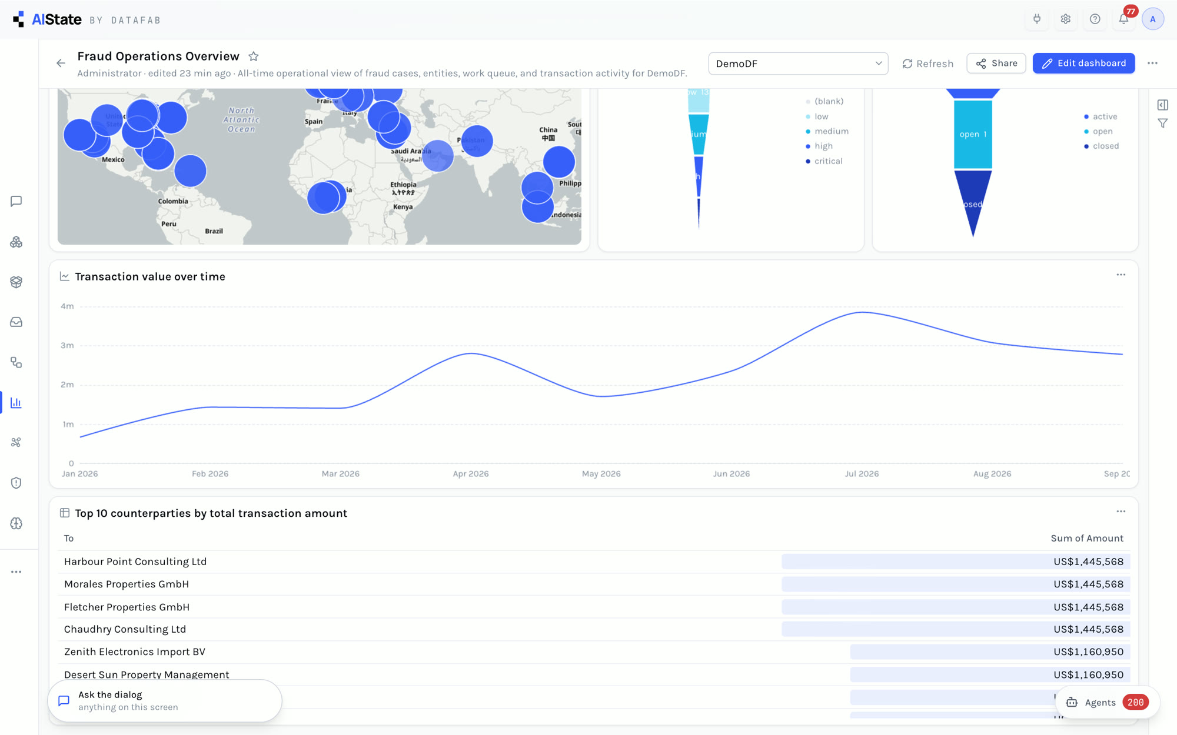Open Top 10 counterparties options menu
1177x735 pixels.
(x=1121, y=512)
